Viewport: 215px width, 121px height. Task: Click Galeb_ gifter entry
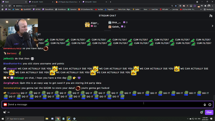pos(117,27)
